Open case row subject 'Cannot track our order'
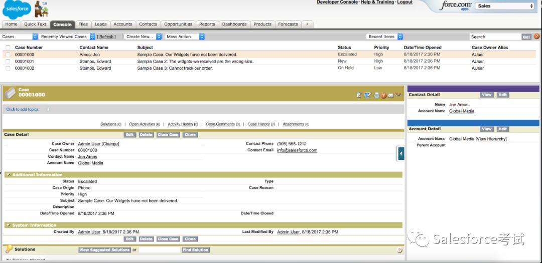This screenshot has height=263, width=542. [x=175, y=68]
